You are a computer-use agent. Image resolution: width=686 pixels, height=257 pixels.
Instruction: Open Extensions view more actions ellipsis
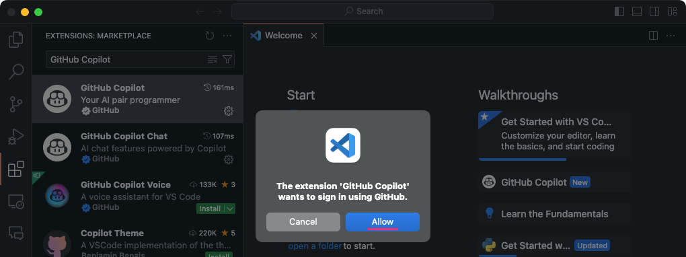(227, 36)
